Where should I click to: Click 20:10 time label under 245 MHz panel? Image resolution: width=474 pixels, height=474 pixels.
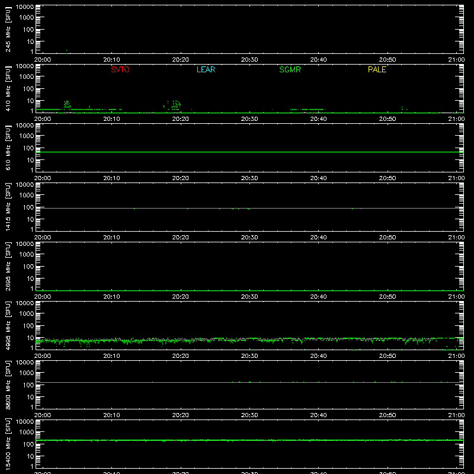pos(111,60)
